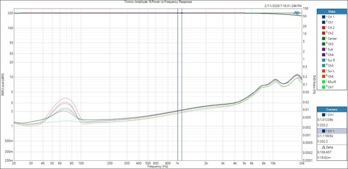Viewport: 348px width, 169px height.
Task: Click the Data panel header
Action: coord(332,11)
